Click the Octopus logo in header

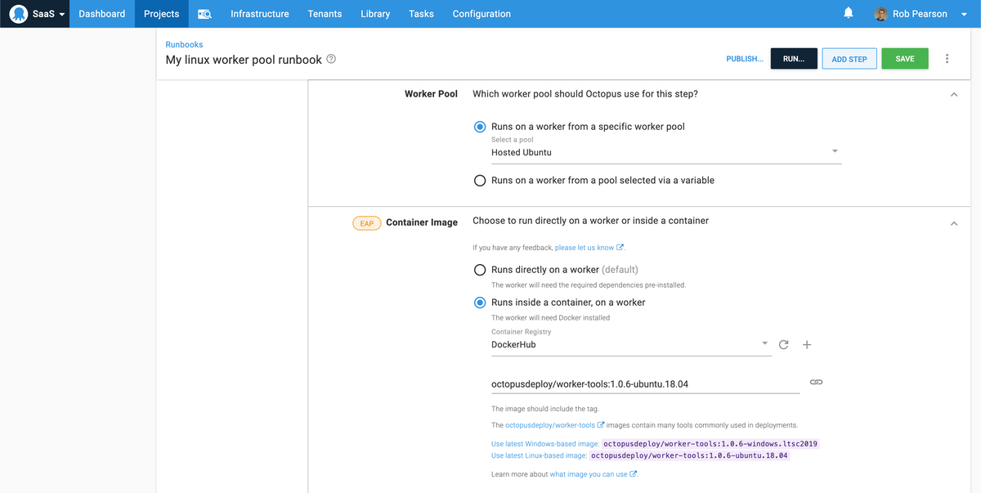coord(19,14)
